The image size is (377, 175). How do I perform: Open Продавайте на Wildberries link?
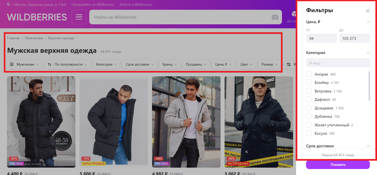[x=93, y=5]
